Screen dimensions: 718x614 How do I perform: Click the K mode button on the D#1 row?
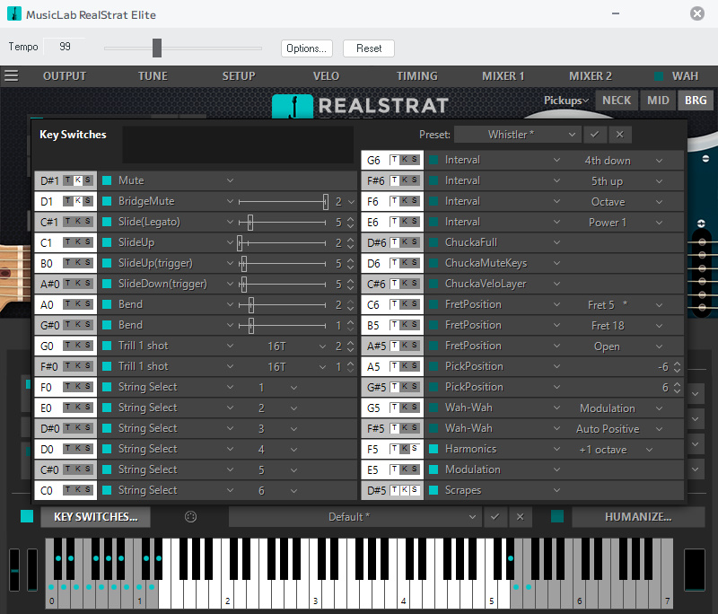[x=78, y=180]
